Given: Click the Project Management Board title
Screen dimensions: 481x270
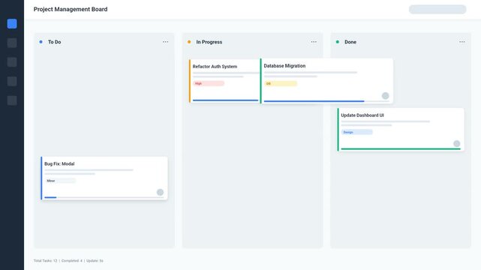Looking at the screenshot, I should click(x=71, y=9).
